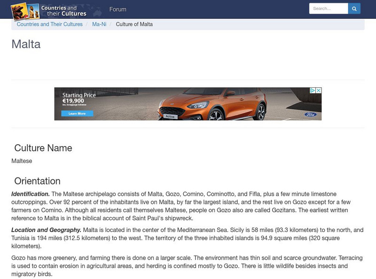Open the Forum menu item
The image size is (376, 279).
pos(117,9)
